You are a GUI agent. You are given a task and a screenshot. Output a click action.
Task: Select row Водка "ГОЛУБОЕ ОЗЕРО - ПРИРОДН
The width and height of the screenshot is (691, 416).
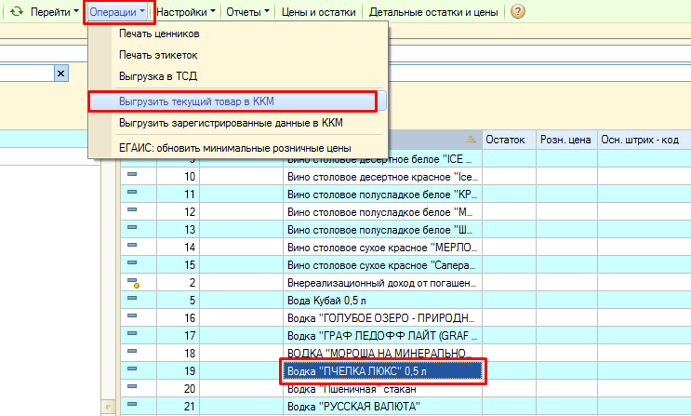[382, 318]
